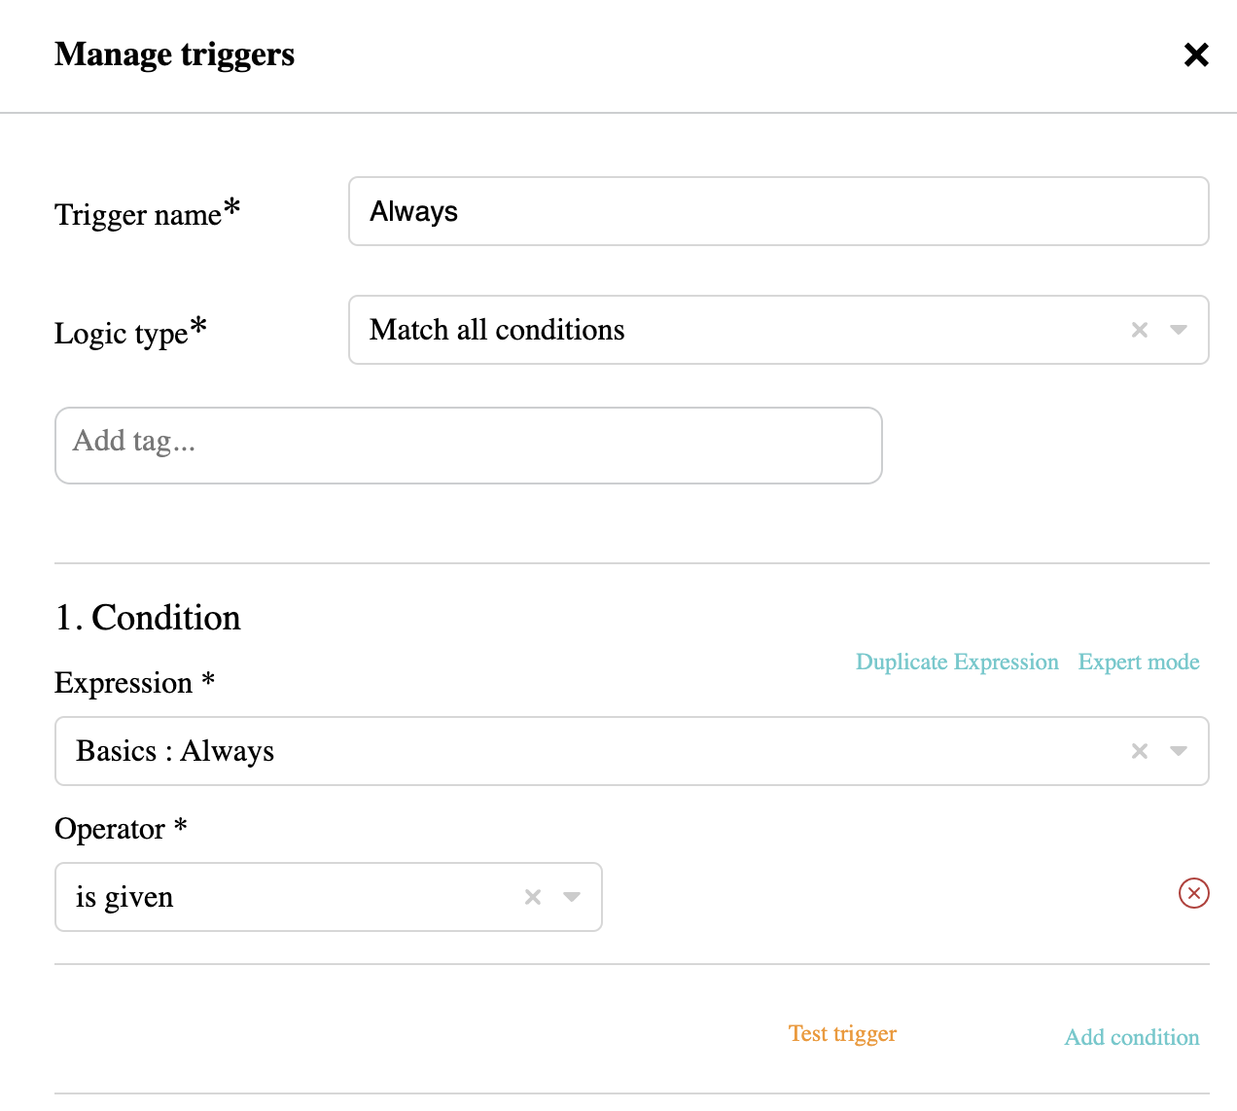The image size is (1237, 1111).
Task: Select the Logic type label
Action: (x=130, y=332)
